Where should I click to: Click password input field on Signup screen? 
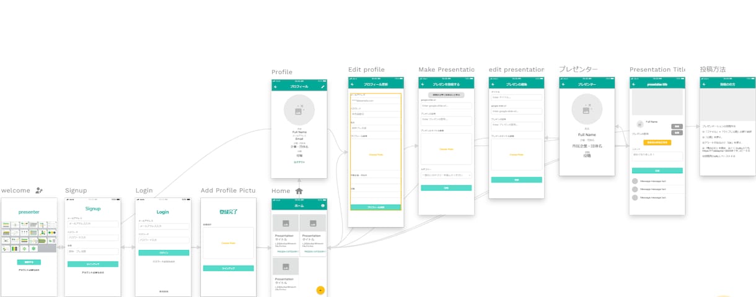pos(93,238)
